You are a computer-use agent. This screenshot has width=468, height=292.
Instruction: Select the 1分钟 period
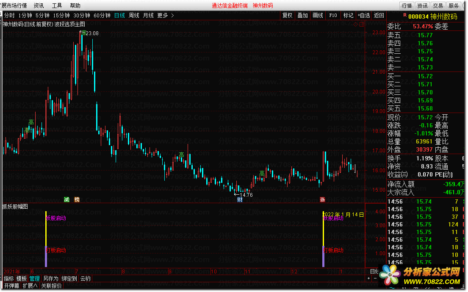click(x=25, y=16)
